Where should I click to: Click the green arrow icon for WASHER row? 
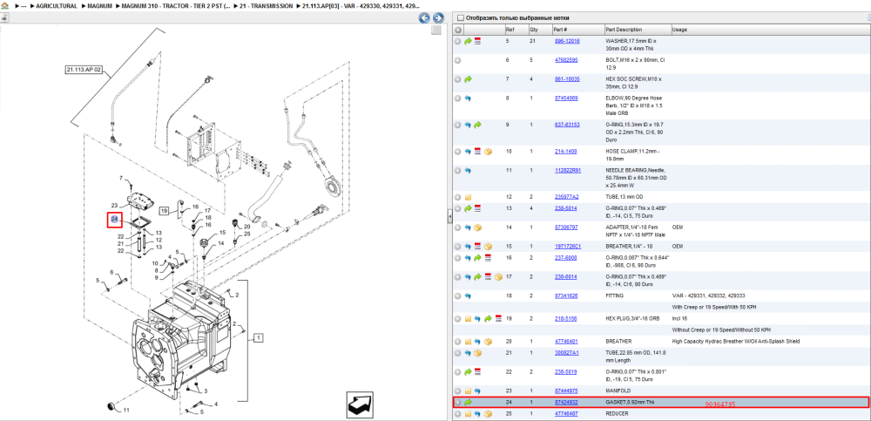468,41
